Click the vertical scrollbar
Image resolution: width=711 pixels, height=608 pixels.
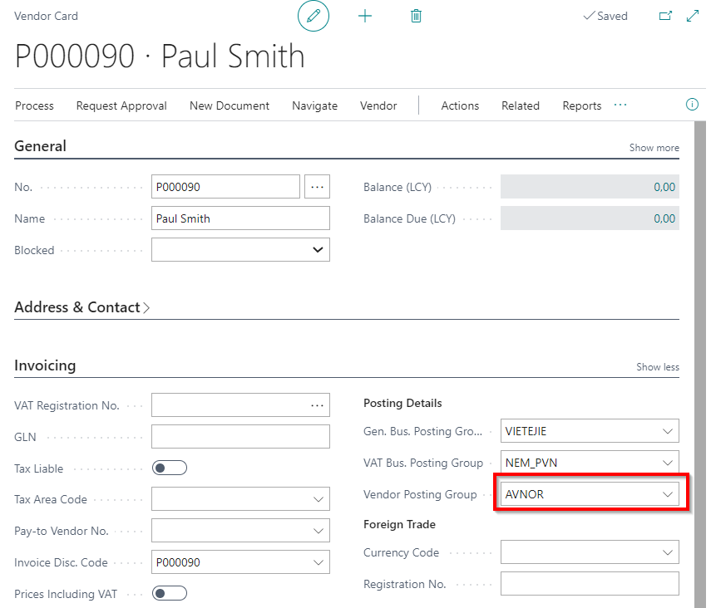point(699,365)
